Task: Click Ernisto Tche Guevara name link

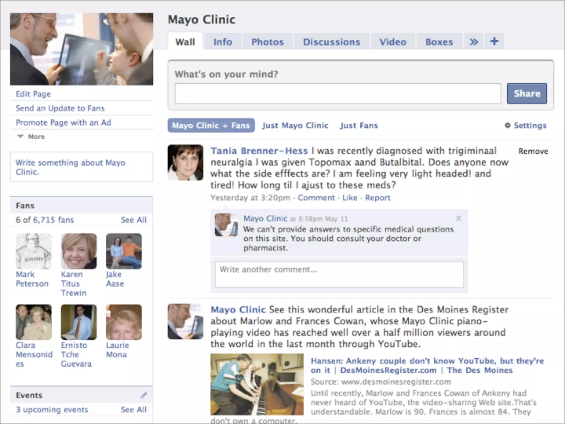Action: point(76,354)
